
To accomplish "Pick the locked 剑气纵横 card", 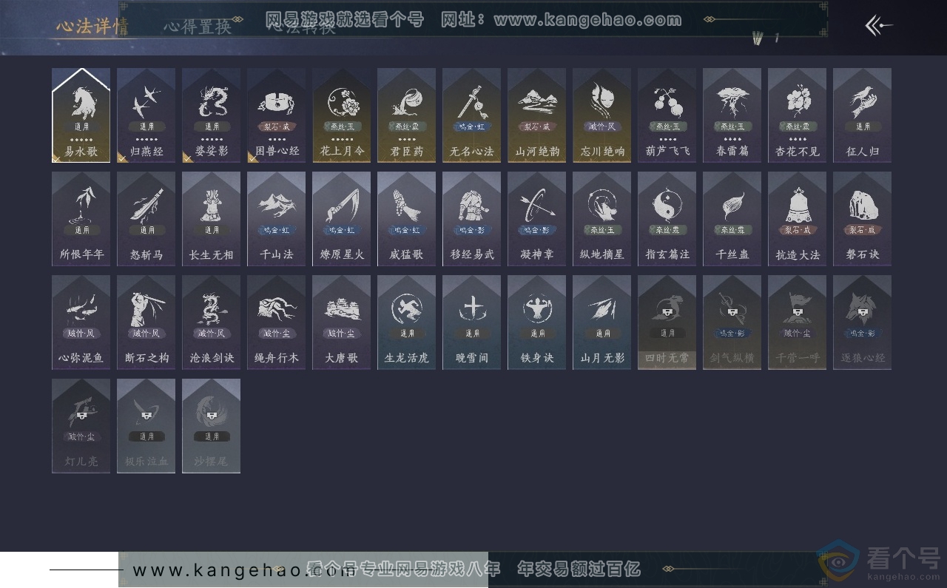I will (732, 322).
